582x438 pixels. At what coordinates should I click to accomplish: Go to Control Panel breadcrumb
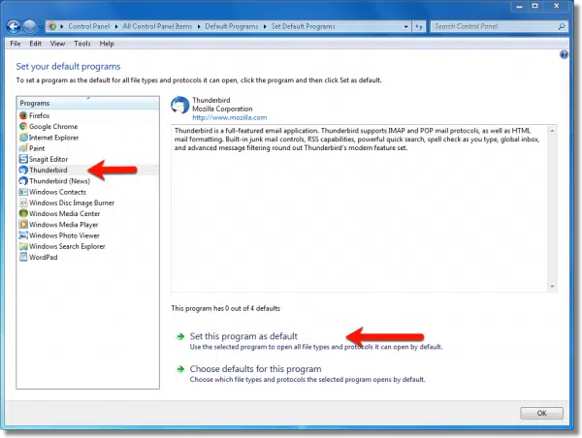coord(89,26)
